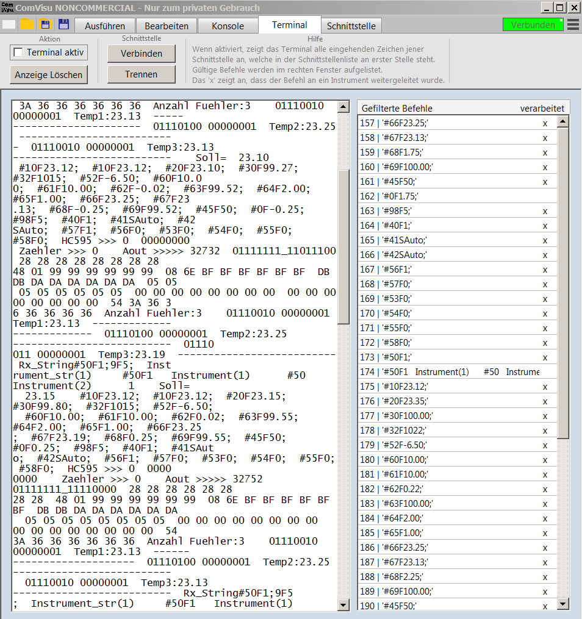This screenshot has width=582, height=619.
Task: Click the Trennen button
Action: pyautogui.click(x=142, y=74)
